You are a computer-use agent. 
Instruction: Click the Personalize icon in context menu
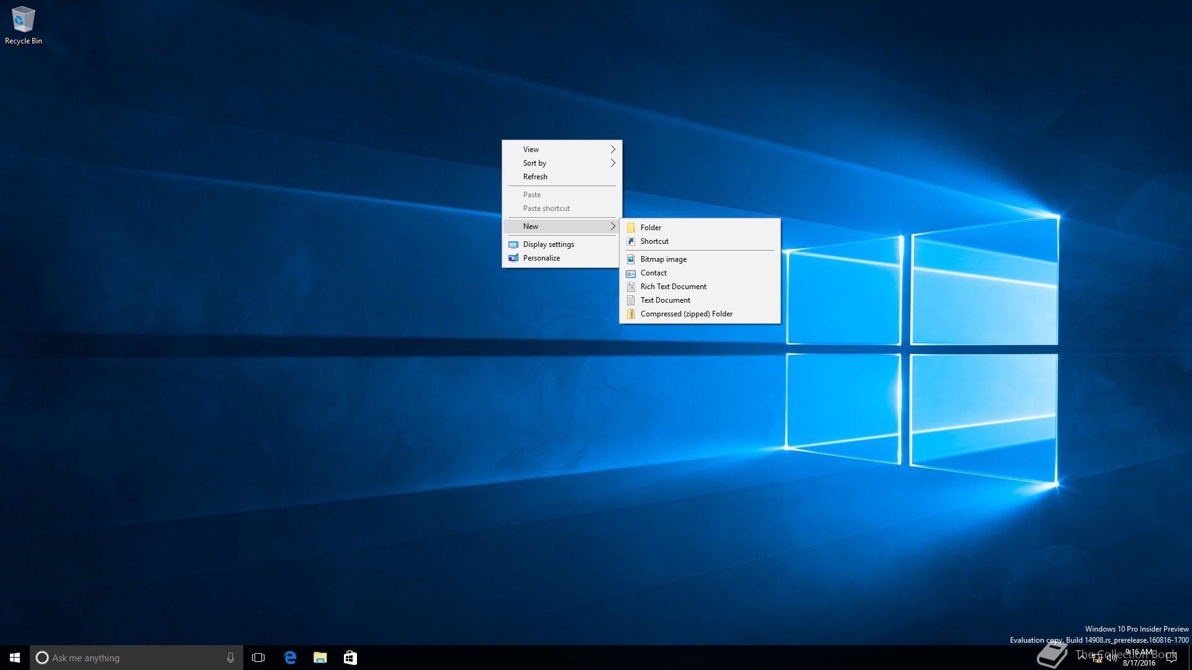click(x=513, y=258)
